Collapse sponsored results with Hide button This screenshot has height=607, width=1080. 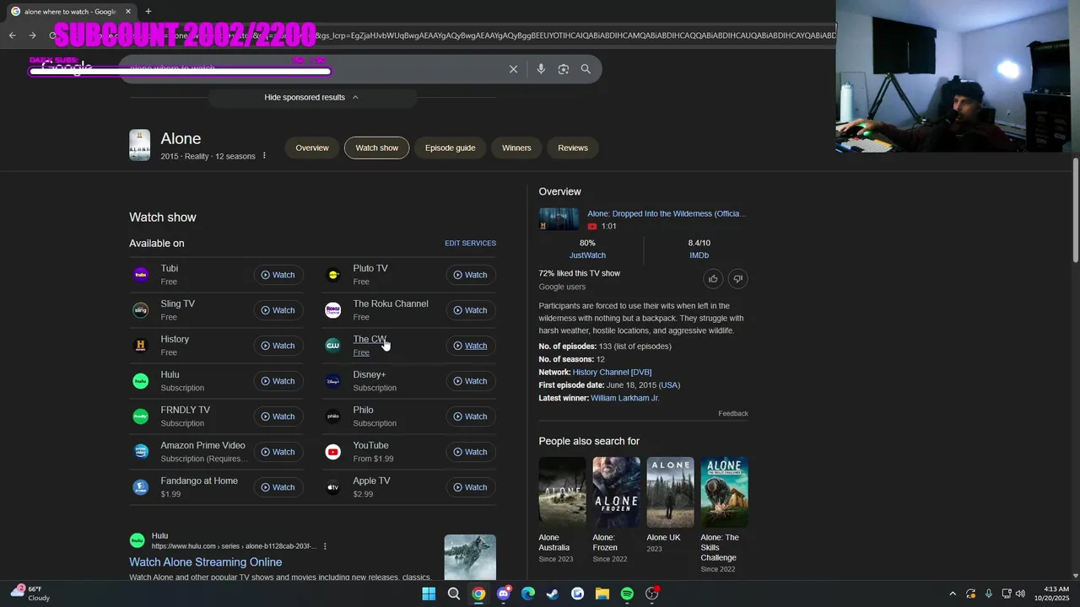coord(311,97)
